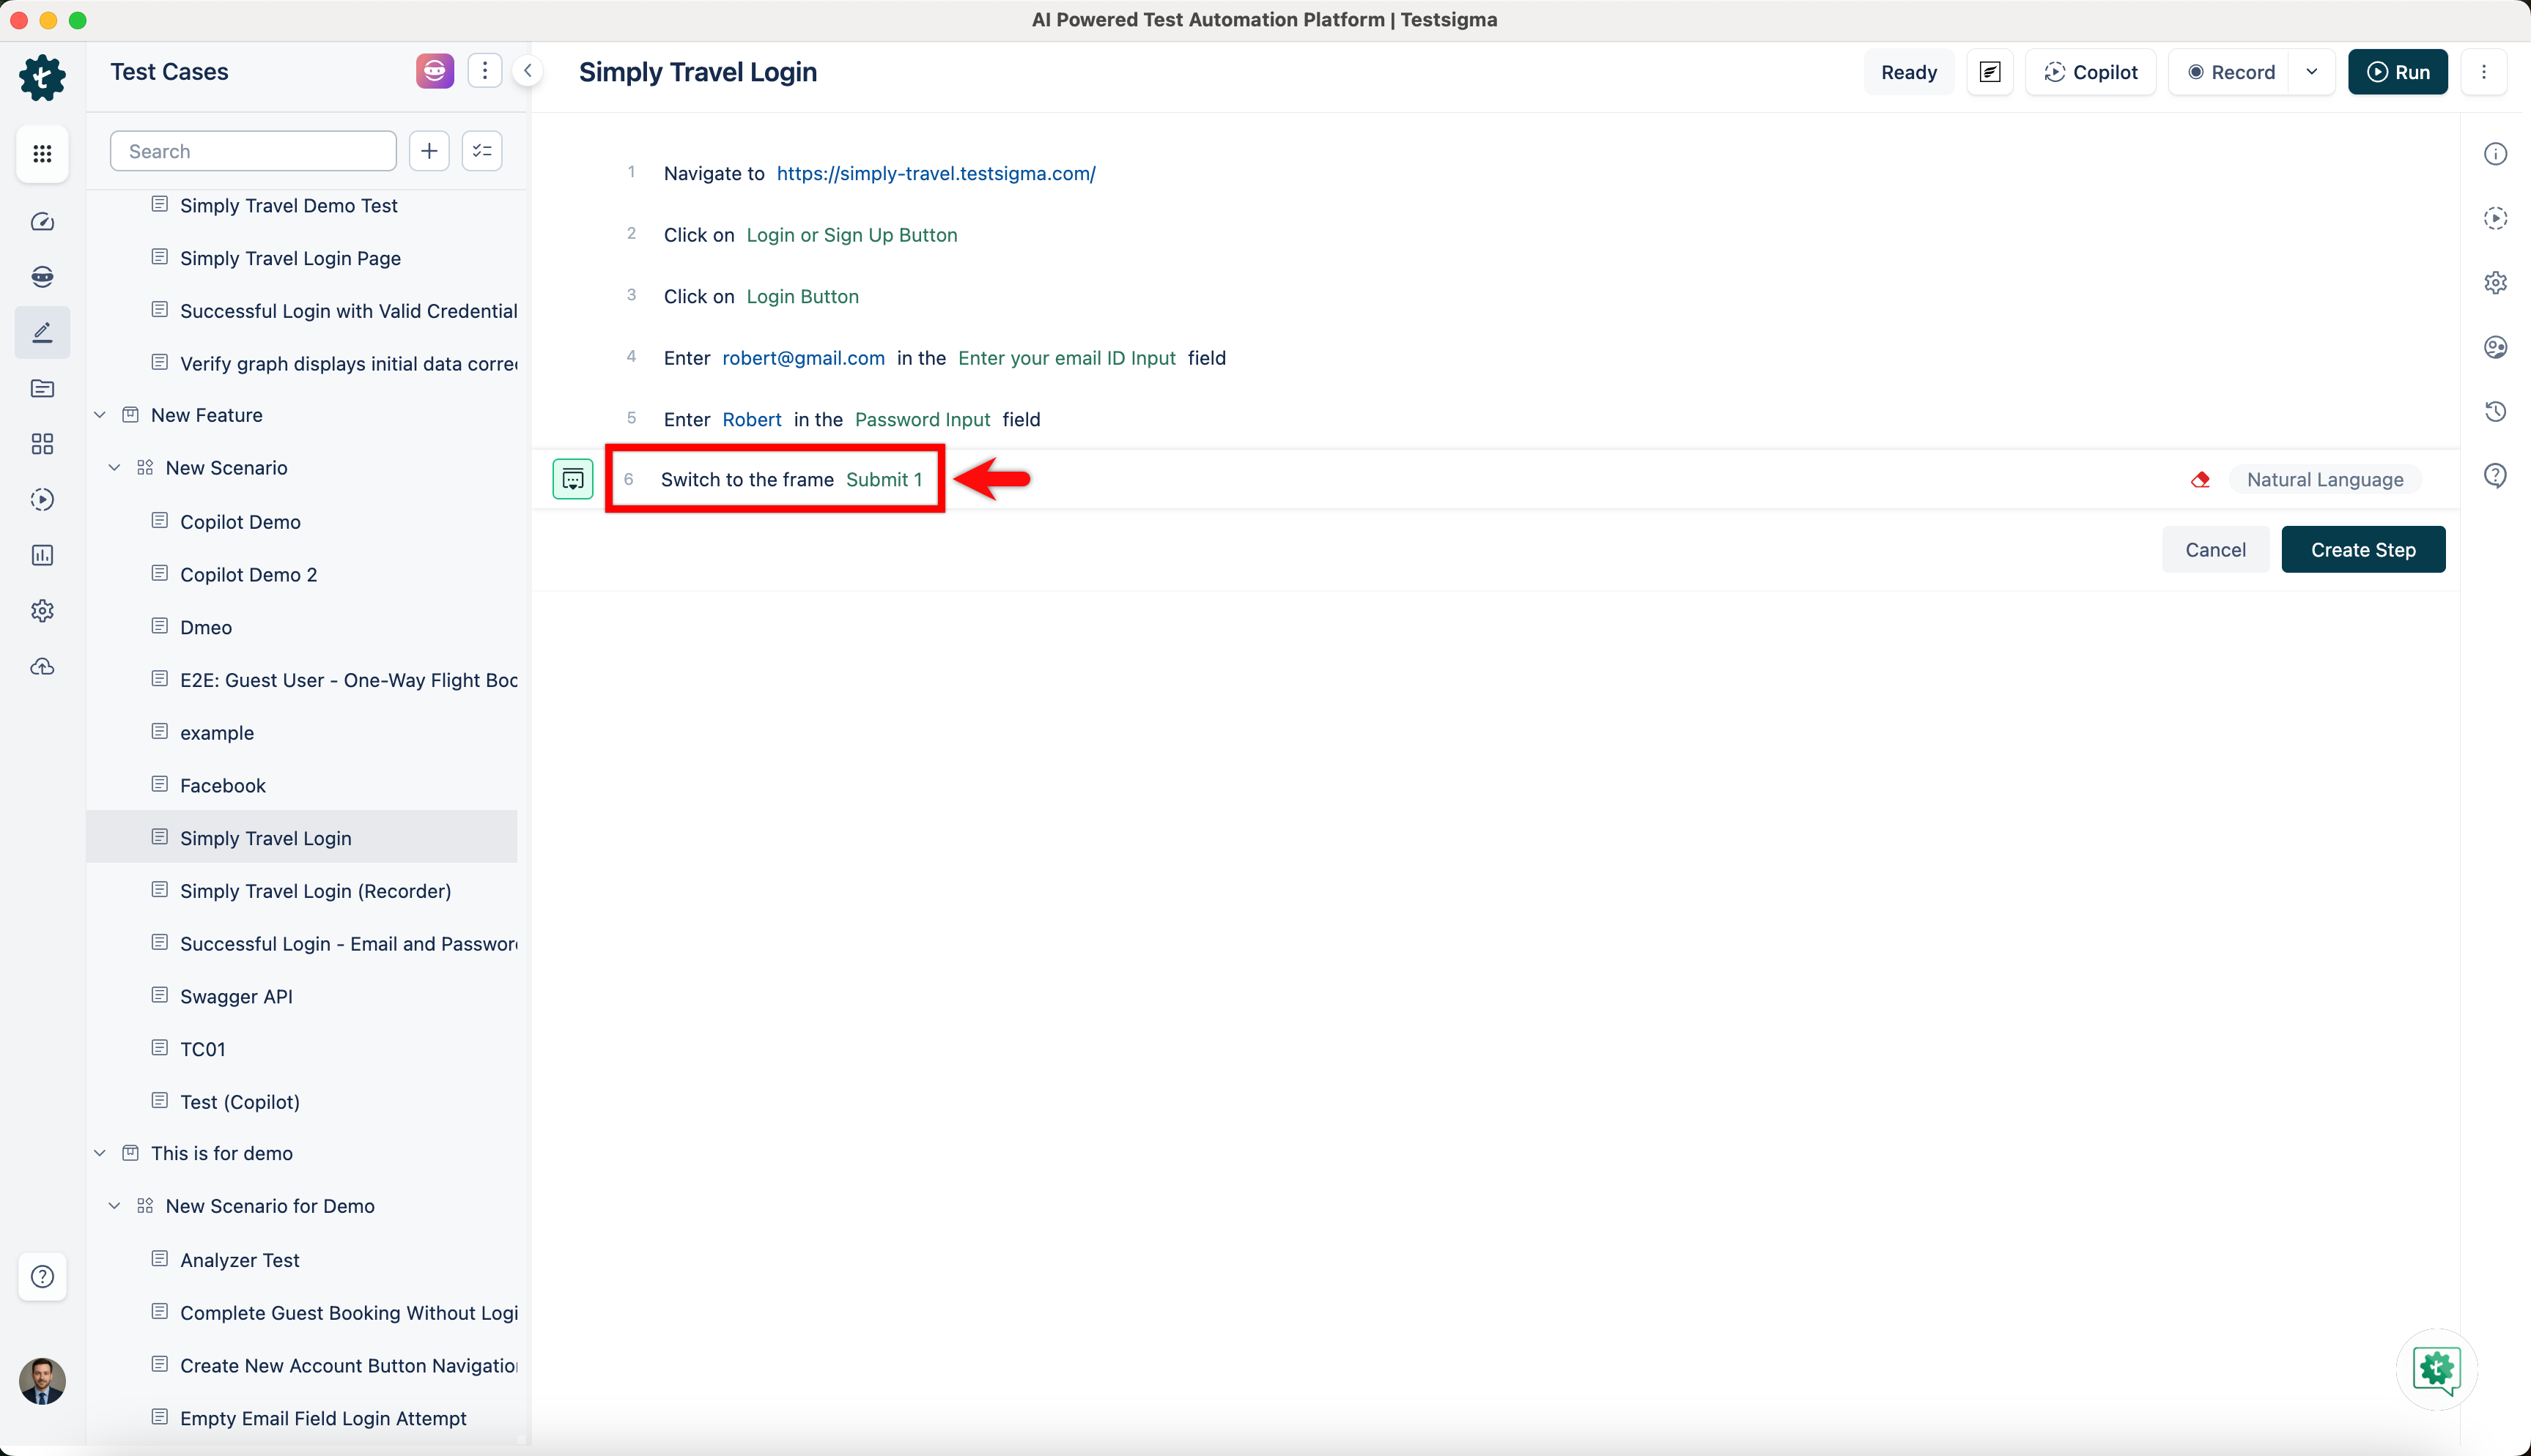Open test case settings gear in right rail
Screen dimensions: 2531x1456
(x=2496, y=283)
